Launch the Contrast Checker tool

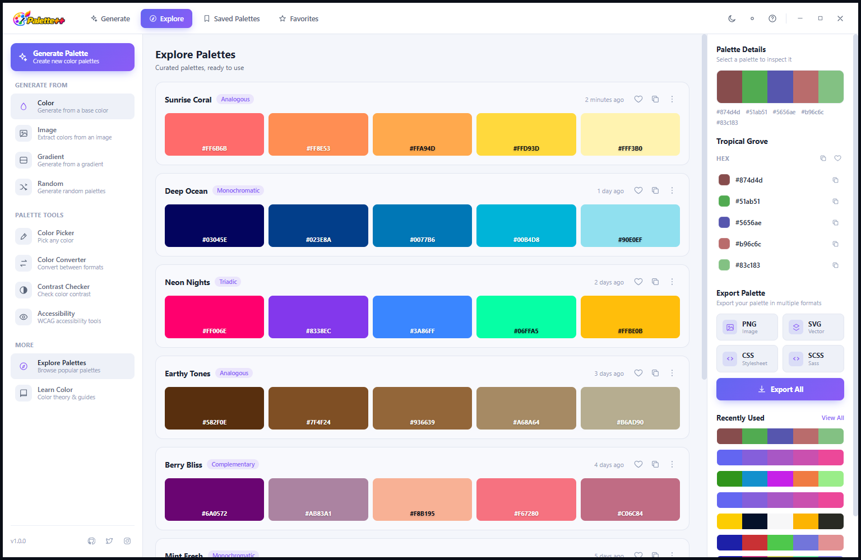72,290
